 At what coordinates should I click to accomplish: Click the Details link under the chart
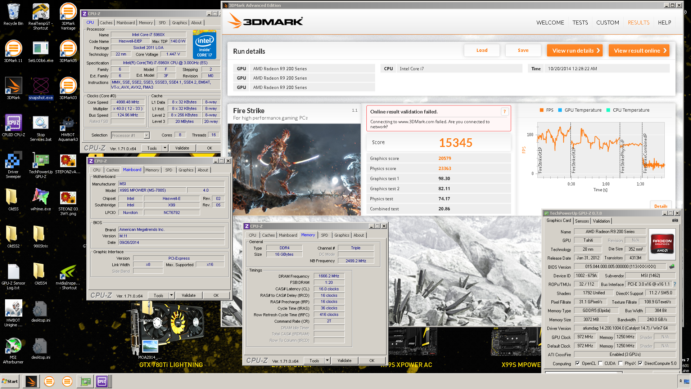coord(661,206)
